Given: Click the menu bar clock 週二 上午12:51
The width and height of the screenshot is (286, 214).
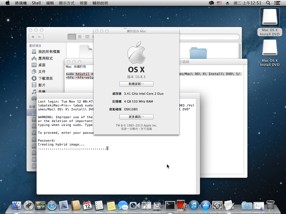Looking at the screenshot, I should click(247, 3).
